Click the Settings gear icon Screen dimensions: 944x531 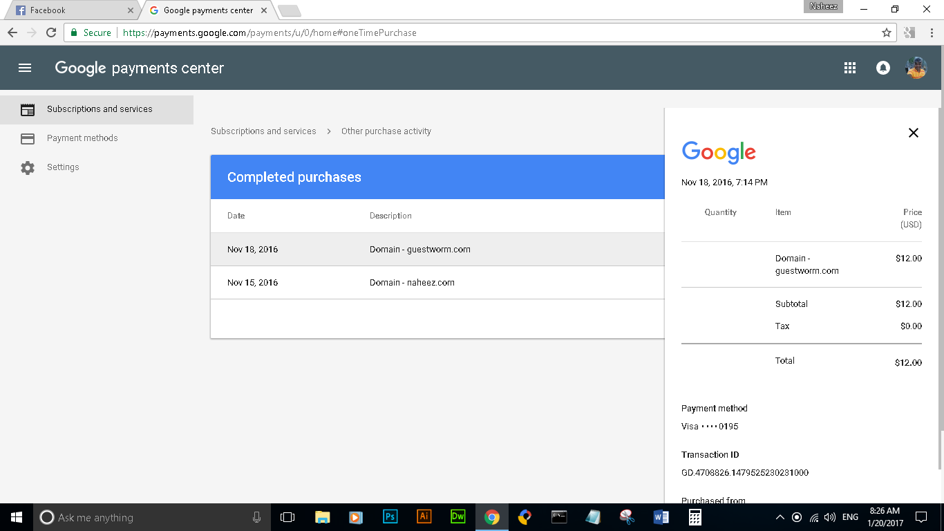tap(28, 168)
